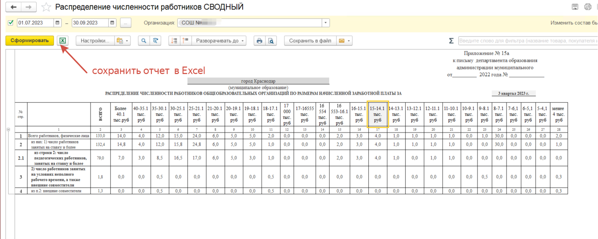Click the magnifier Find icon in toolbar

click(x=144, y=41)
